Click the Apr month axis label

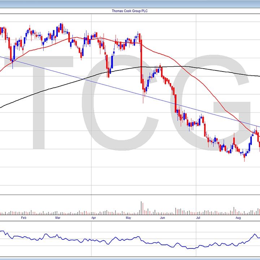(94, 218)
